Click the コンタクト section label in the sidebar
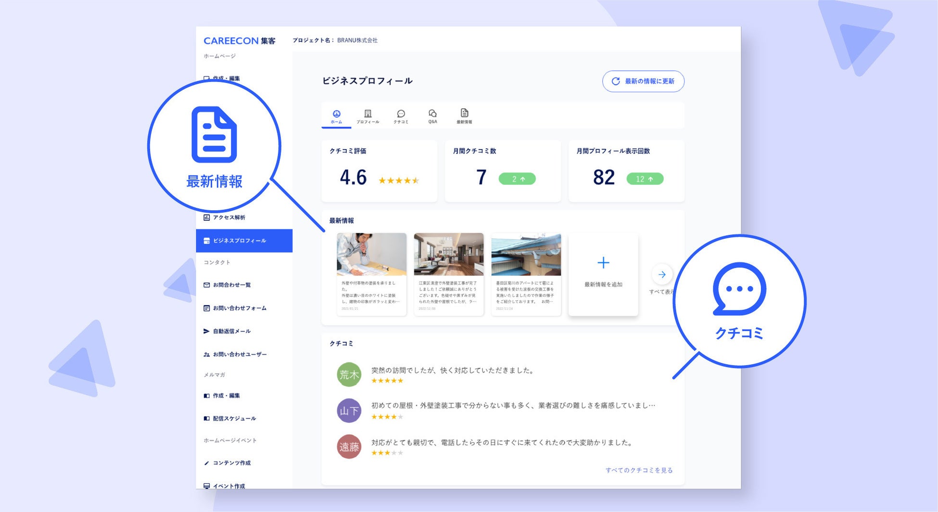Image resolution: width=938 pixels, height=512 pixels. point(217,262)
